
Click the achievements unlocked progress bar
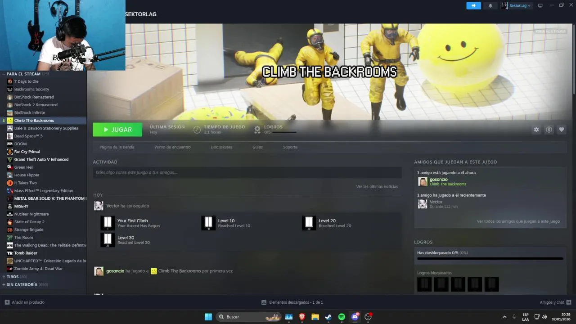tap(490, 259)
